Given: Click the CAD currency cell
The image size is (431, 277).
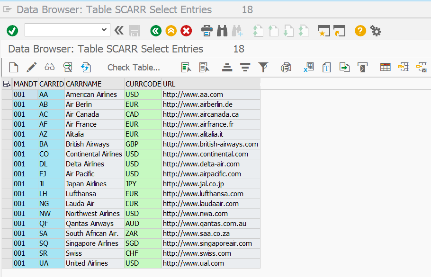Looking at the screenshot, I should [x=143, y=114].
